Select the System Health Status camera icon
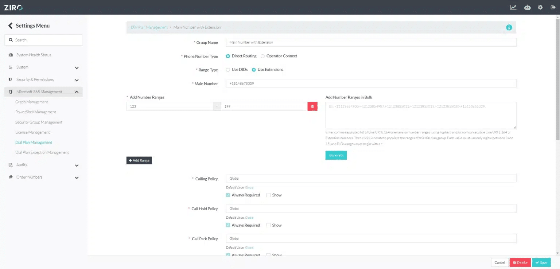This screenshot has height=269, width=560. click(x=11, y=55)
